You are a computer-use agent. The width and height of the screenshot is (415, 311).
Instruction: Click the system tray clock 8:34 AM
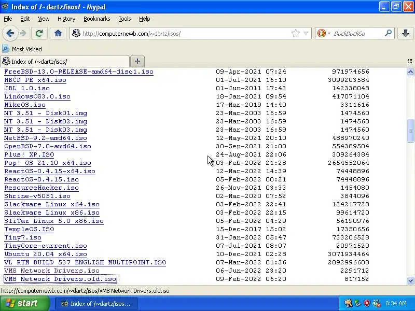coord(396,303)
